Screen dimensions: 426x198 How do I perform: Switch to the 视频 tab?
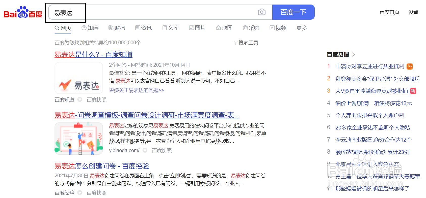pos(278,28)
